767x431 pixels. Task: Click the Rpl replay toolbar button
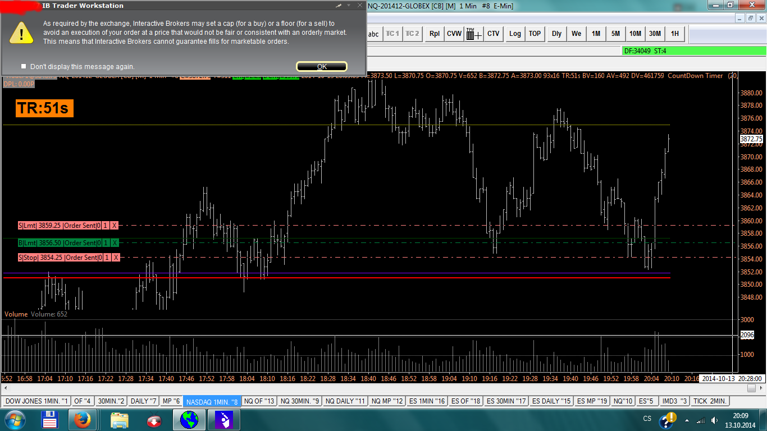435,34
